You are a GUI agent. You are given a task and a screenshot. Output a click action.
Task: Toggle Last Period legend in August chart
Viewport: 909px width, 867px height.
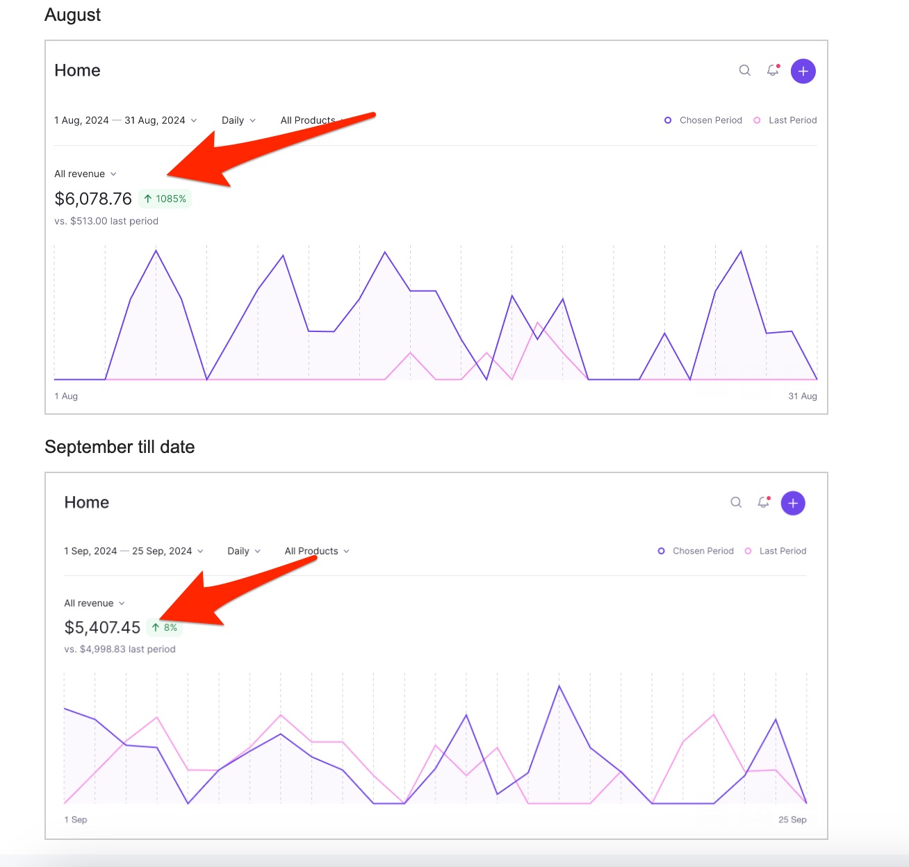click(785, 120)
